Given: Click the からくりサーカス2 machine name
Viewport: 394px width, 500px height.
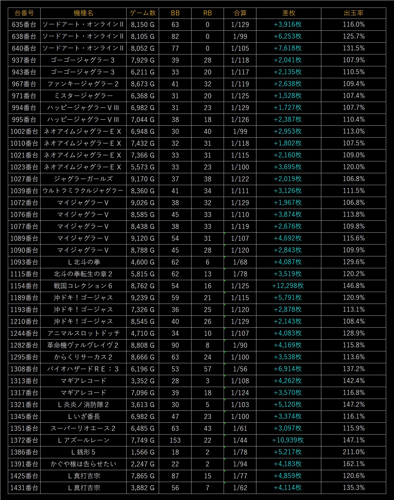Looking at the screenshot, I should (83, 357).
